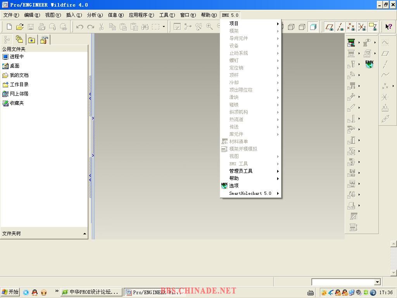Open the 收藏夹 favorites folder
Screen dimensions: 397x298
click(x=13, y=103)
